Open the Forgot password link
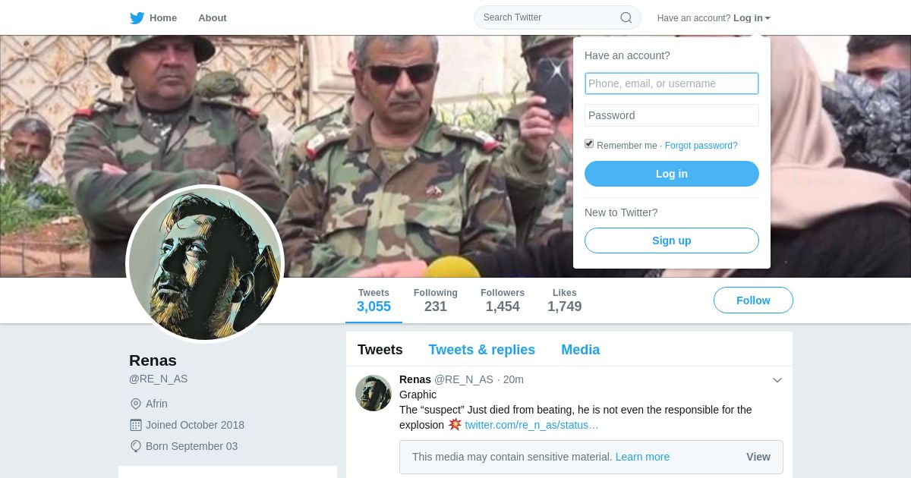The height and width of the screenshot is (478, 911). point(701,146)
